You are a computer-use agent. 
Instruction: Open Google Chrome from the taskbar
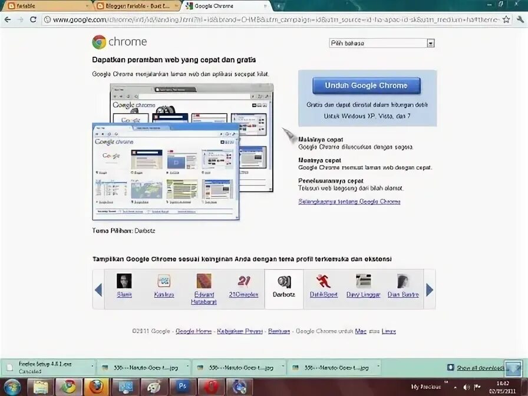(x=68, y=387)
